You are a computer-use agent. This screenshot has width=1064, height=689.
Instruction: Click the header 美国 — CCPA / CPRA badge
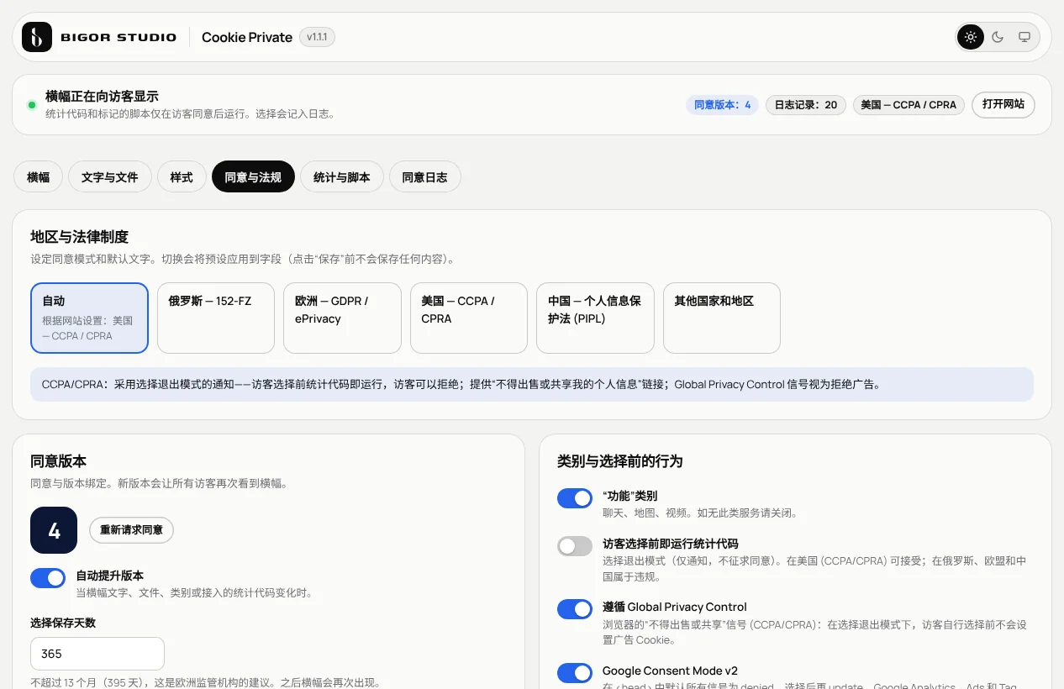909,105
